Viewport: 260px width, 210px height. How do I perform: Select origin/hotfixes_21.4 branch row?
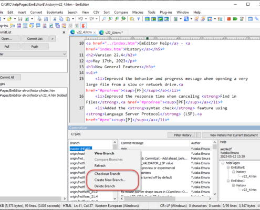[x=84, y=197]
